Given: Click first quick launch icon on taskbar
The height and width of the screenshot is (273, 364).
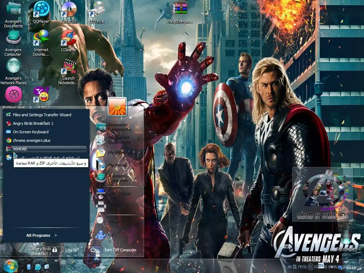Looking at the screenshot, I should tap(28, 267).
